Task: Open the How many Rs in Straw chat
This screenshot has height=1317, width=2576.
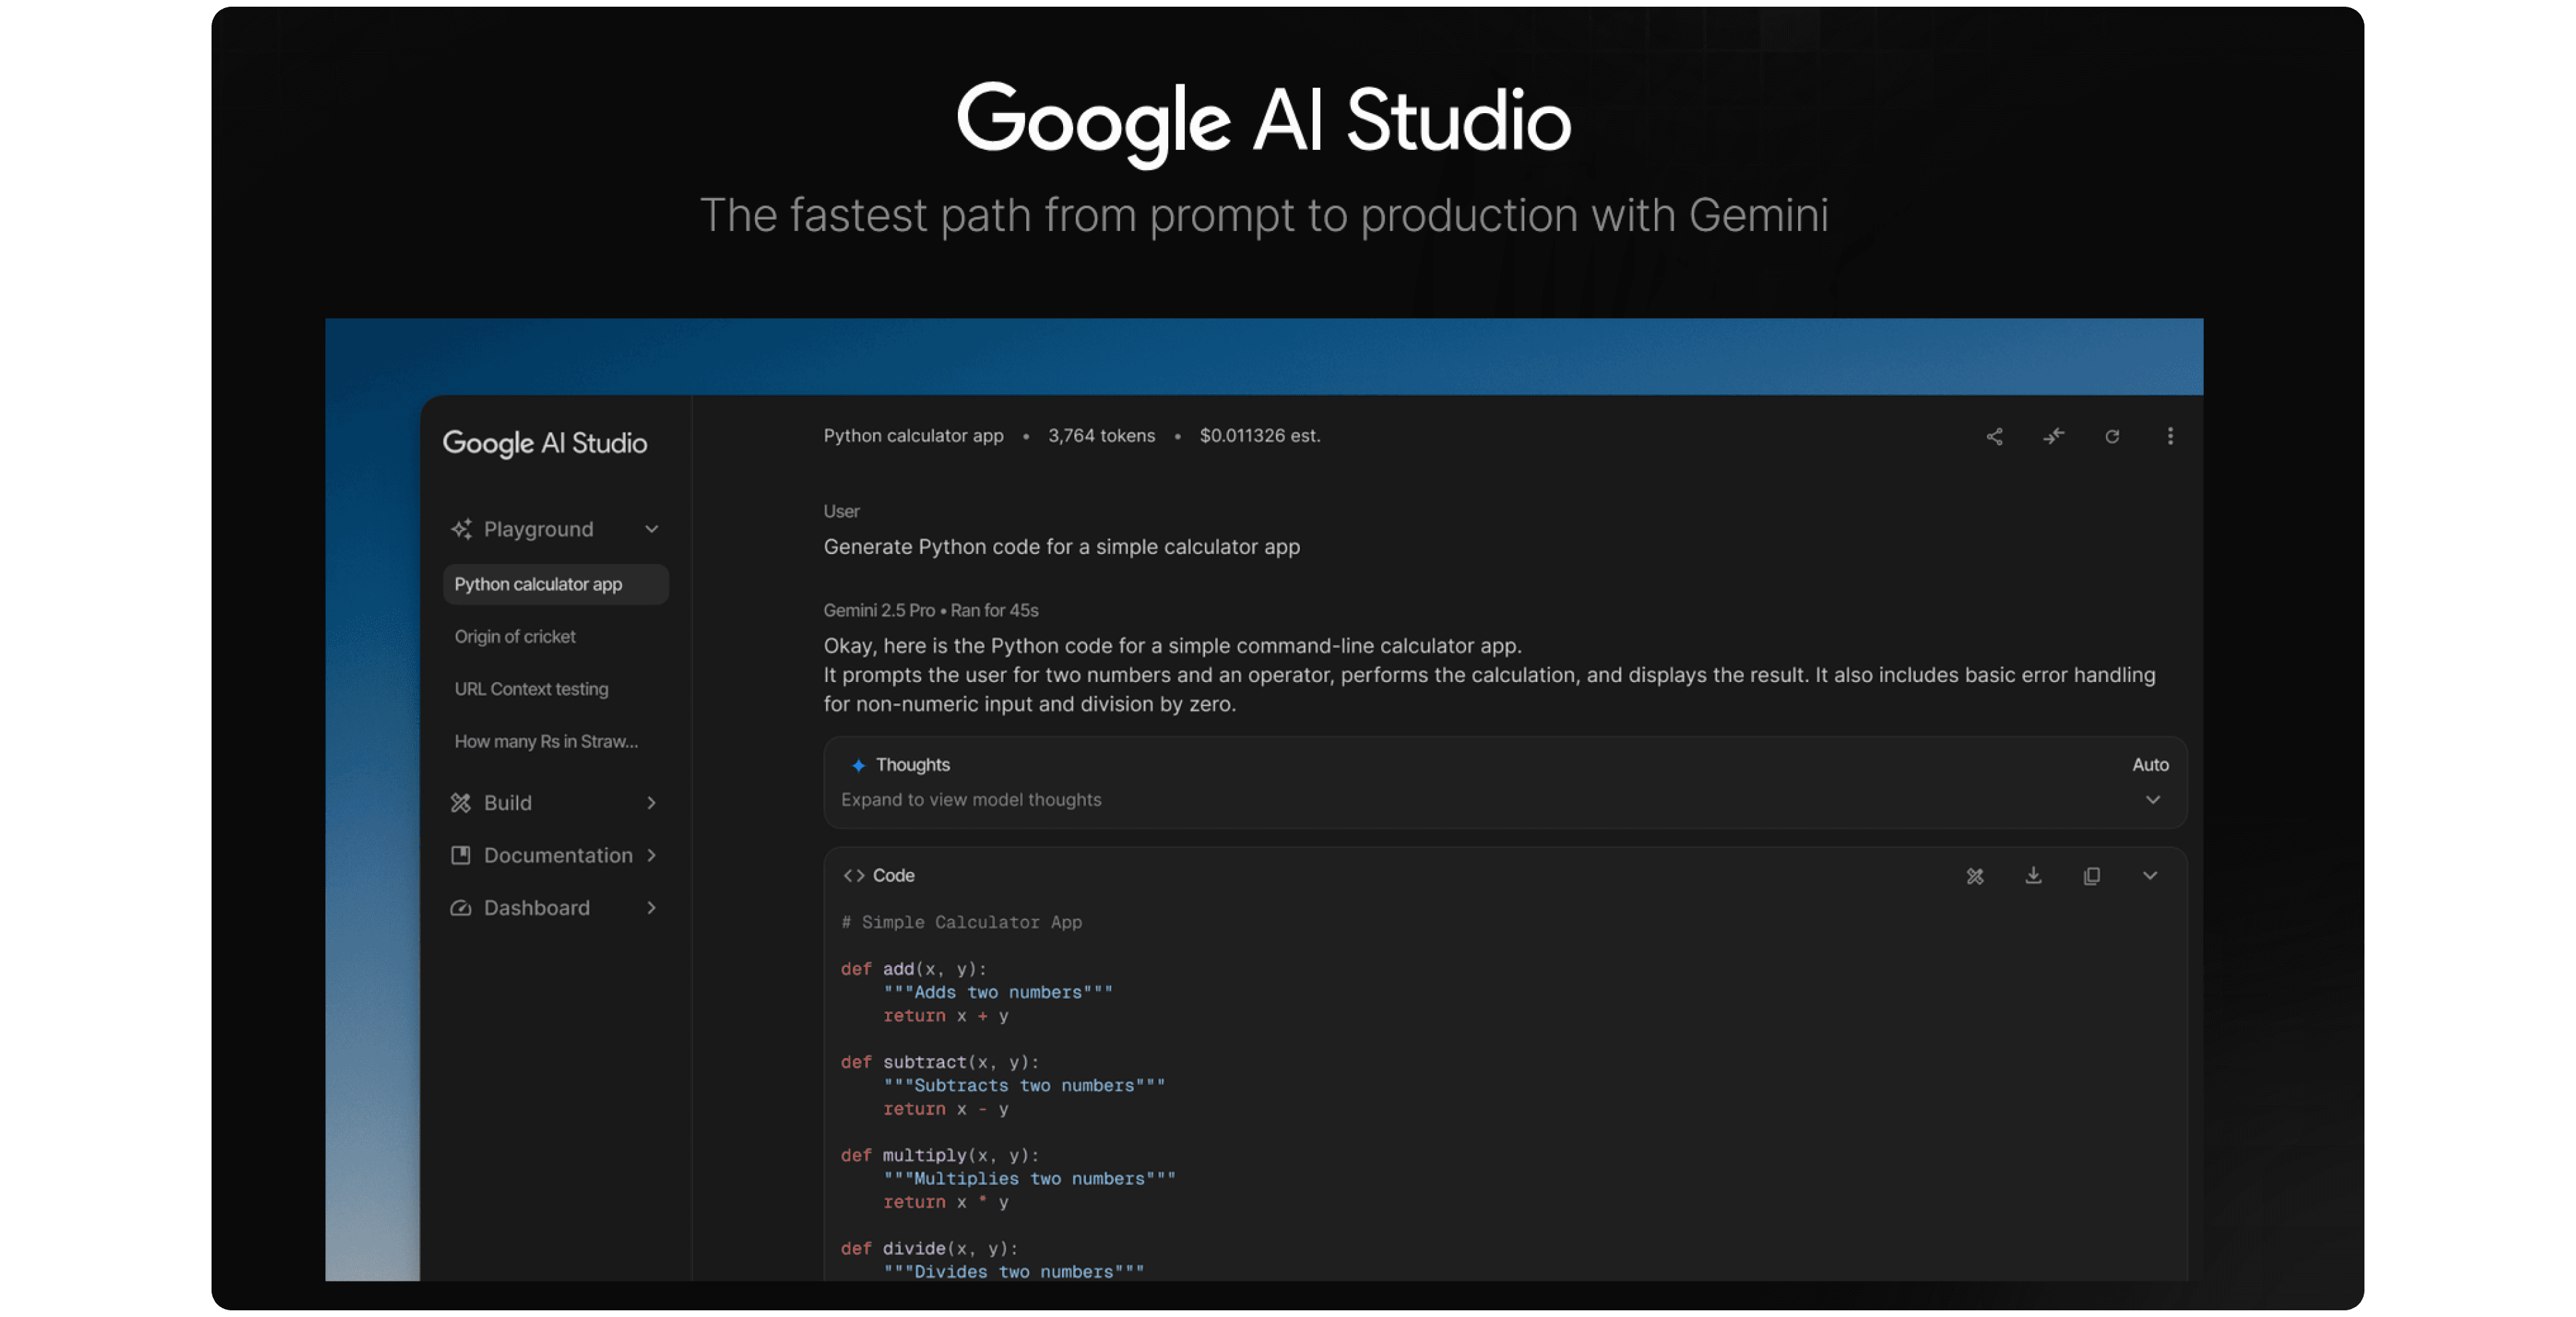Action: [546, 741]
